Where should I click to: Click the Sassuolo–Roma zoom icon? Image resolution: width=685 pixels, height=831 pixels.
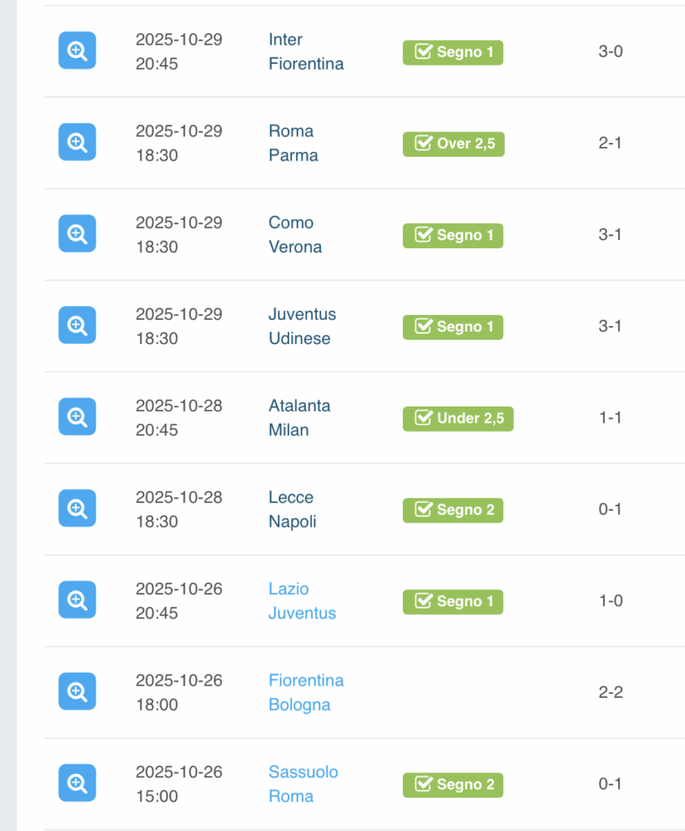77,784
